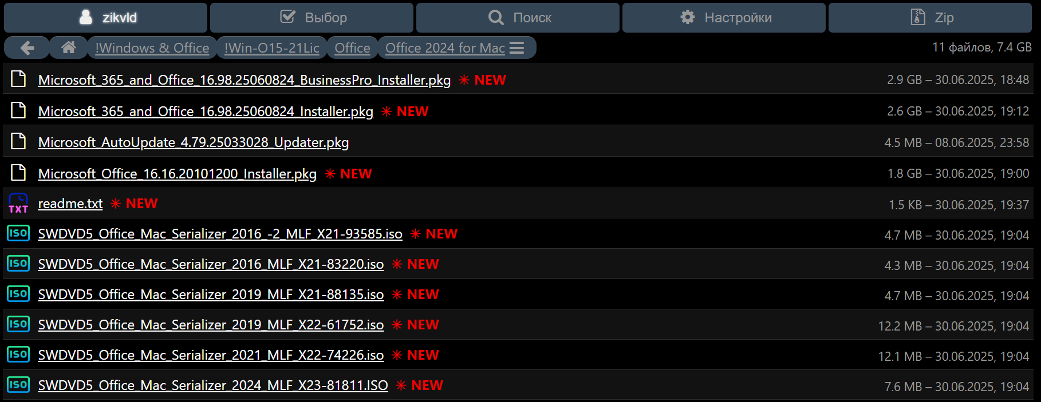Click ISO icon of Serializer_2024_MLF_X23-81811
Image resolution: width=1041 pixels, height=402 pixels.
point(18,385)
